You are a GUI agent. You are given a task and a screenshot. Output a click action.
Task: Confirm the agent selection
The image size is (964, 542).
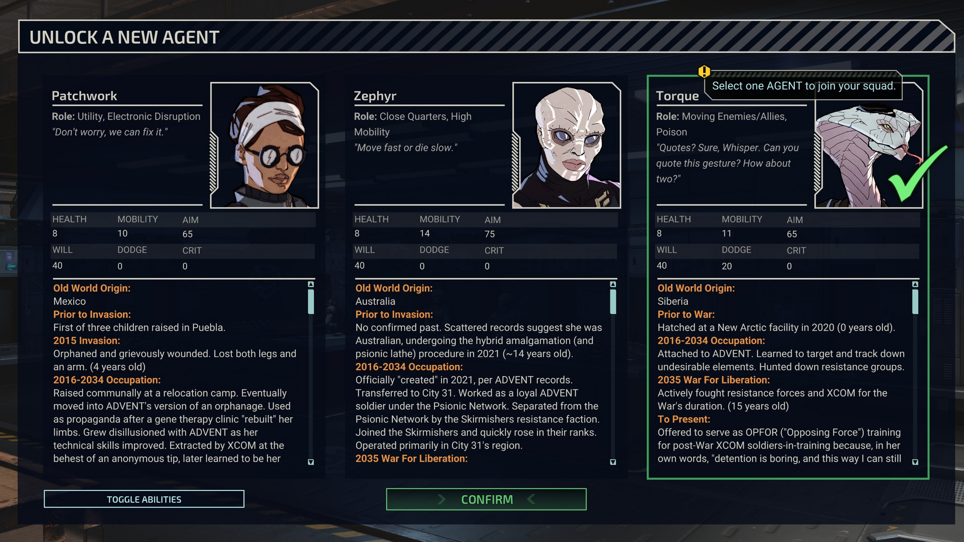pos(486,499)
